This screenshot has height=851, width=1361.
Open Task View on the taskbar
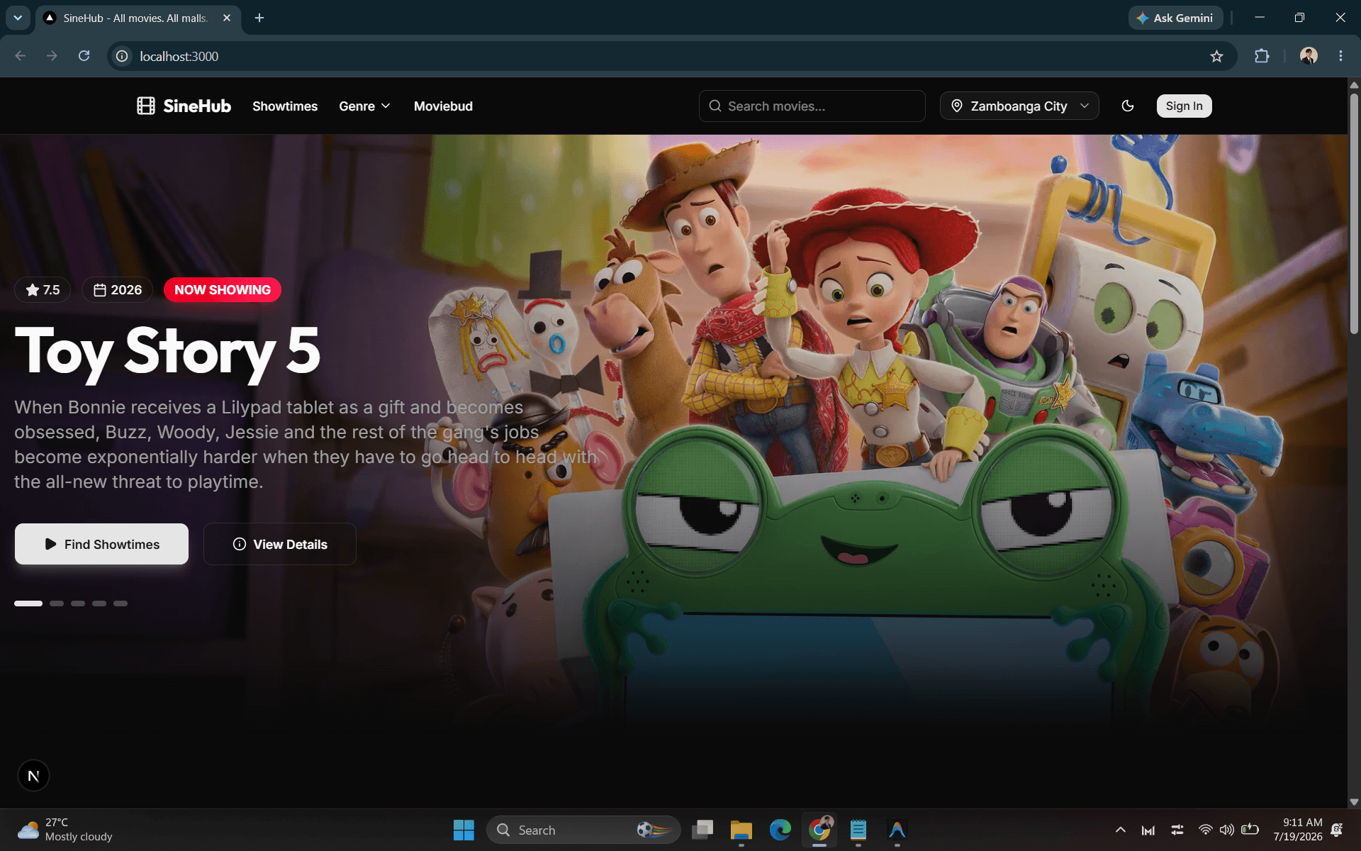pos(702,830)
